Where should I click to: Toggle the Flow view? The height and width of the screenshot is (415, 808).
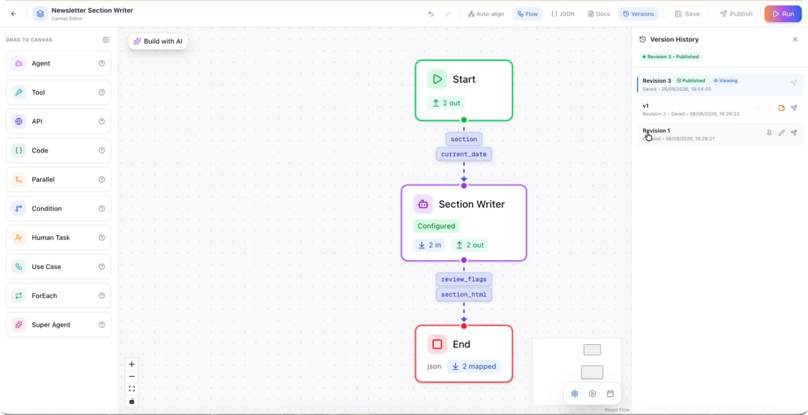click(x=528, y=14)
